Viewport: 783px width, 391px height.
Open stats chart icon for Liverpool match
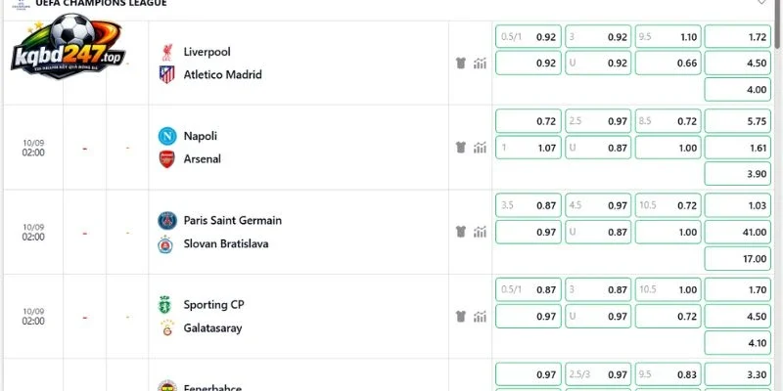coord(480,64)
